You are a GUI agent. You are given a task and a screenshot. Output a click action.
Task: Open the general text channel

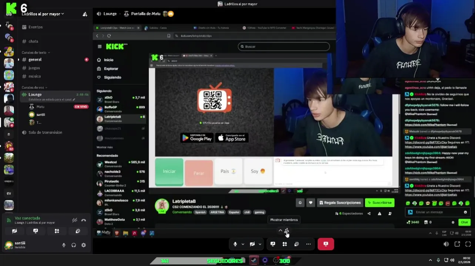(x=35, y=59)
